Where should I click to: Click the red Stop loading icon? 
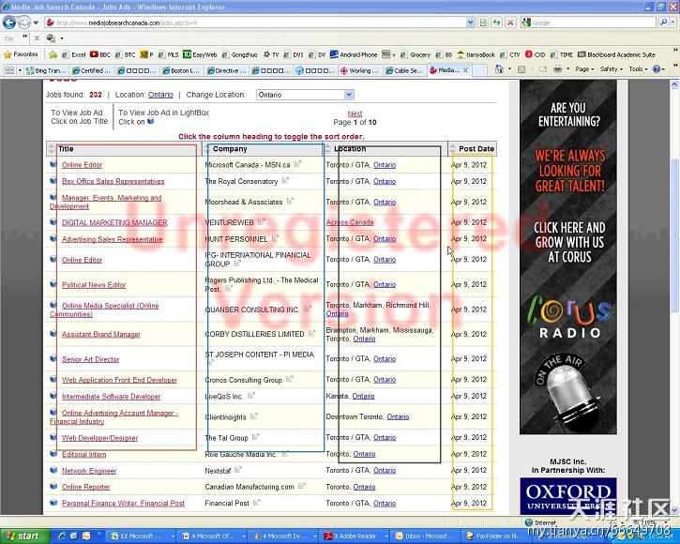pyautogui.click(x=511, y=23)
